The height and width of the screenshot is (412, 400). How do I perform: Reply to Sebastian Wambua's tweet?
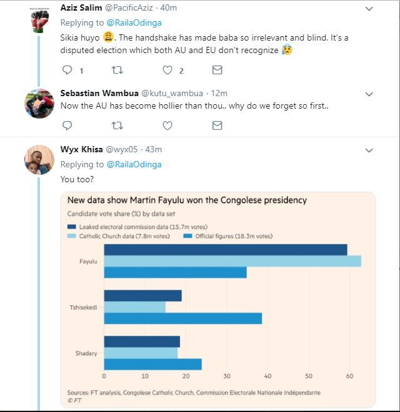coord(67,125)
